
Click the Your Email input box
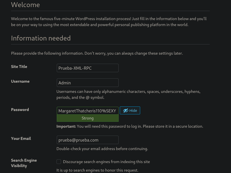[87, 140]
